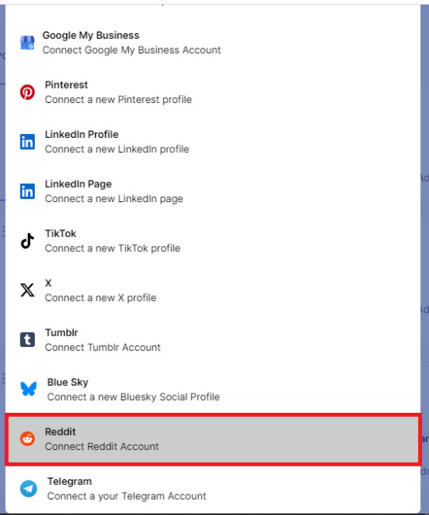Select the Google My Business title
429x515 pixels.
pyautogui.click(x=91, y=36)
